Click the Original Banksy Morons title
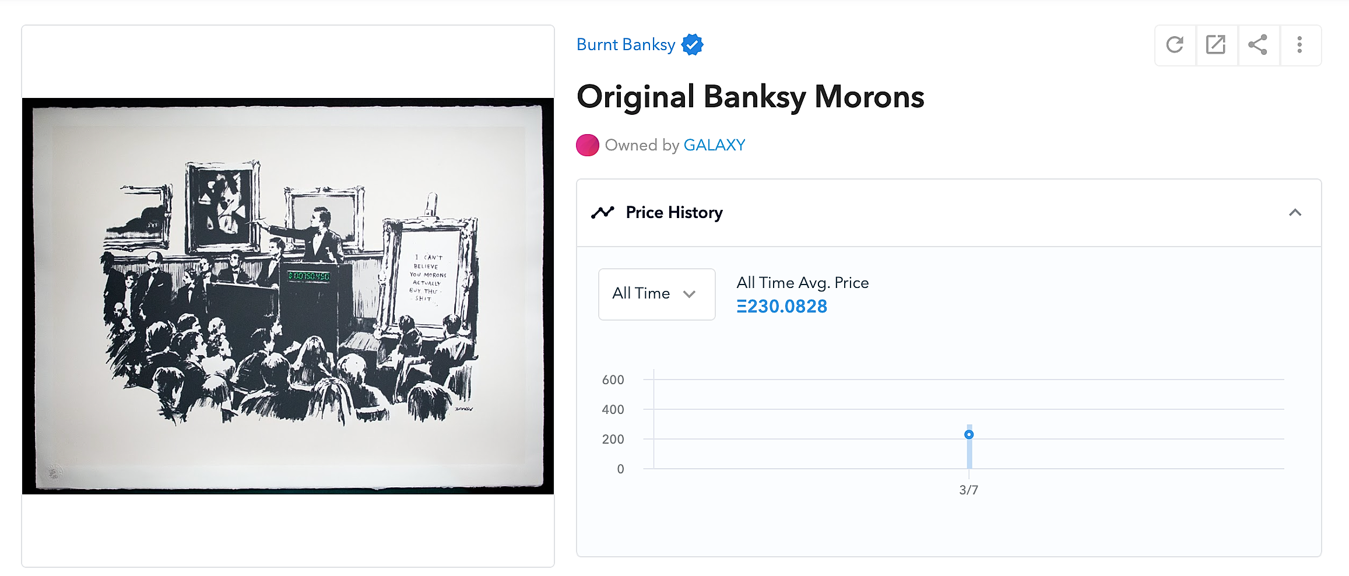This screenshot has height=576, width=1349. tap(750, 97)
